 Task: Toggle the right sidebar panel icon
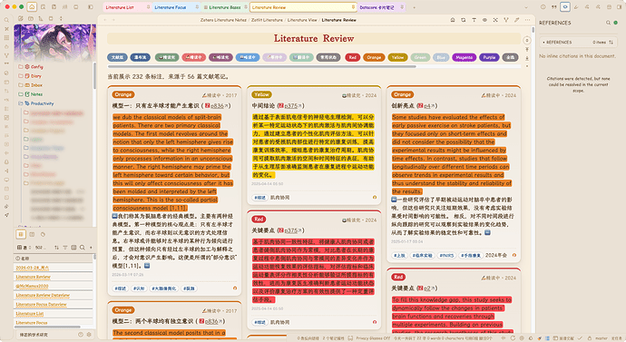tap(620, 6)
